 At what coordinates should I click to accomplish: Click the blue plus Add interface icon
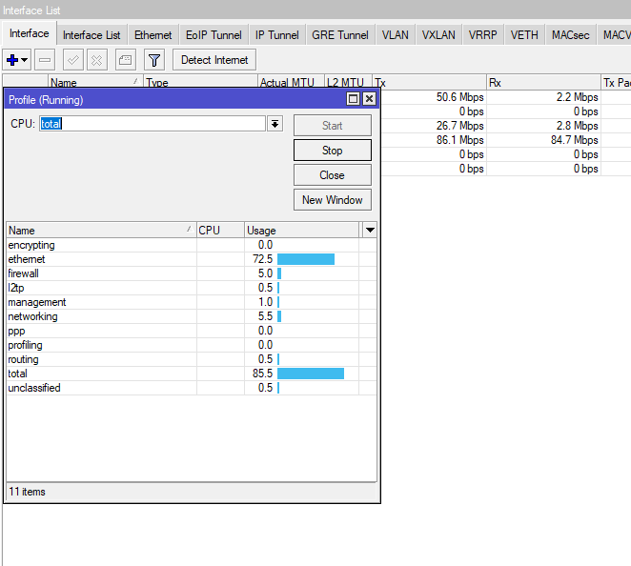point(12,60)
